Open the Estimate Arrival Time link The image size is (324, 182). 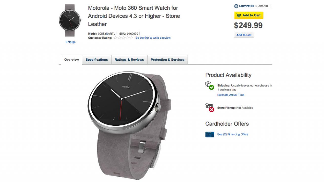[x=231, y=95]
